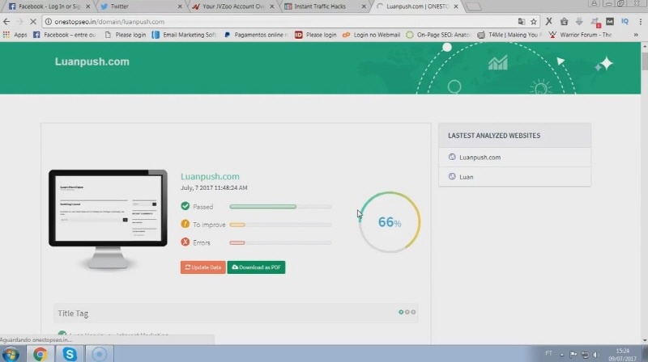This screenshot has width=648, height=362.
Task: Click the M extension icon
Action: pyautogui.click(x=610, y=22)
